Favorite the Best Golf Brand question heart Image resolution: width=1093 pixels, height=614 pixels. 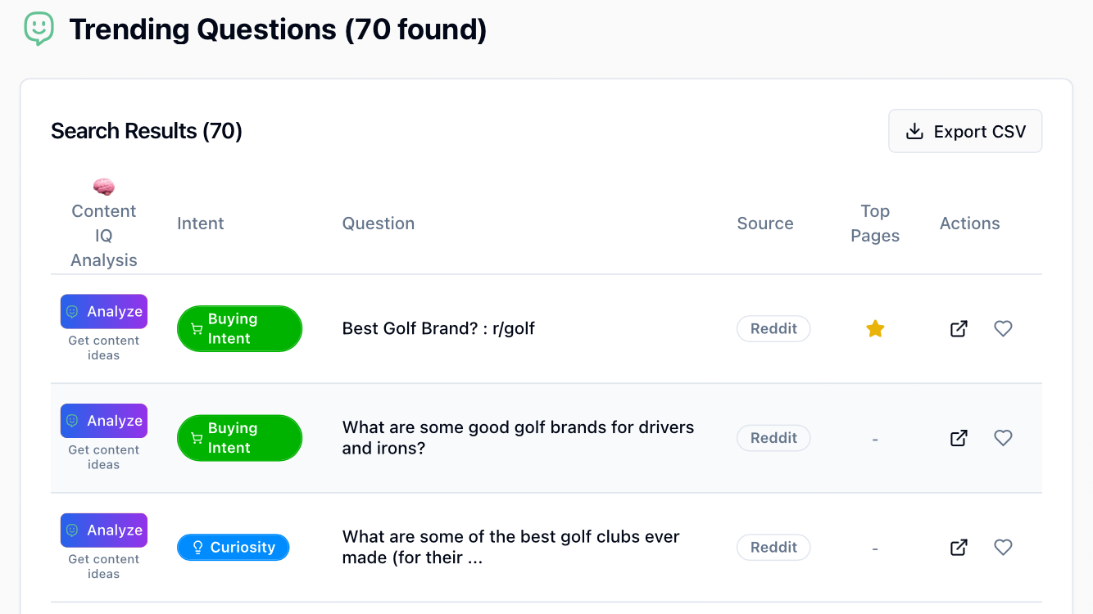(x=1003, y=328)
